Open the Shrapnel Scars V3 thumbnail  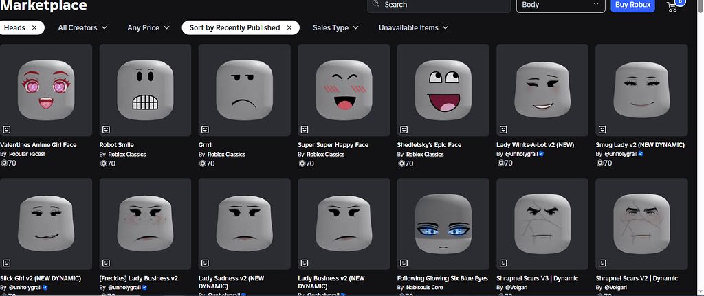pos(542,224)
